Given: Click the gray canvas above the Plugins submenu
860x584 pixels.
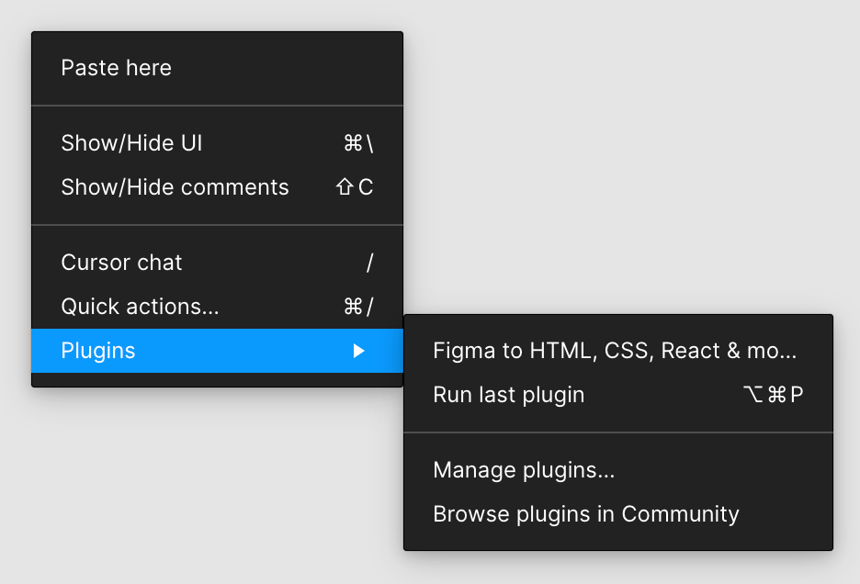Looking at the screenshot, I should (x=630, y=159).
